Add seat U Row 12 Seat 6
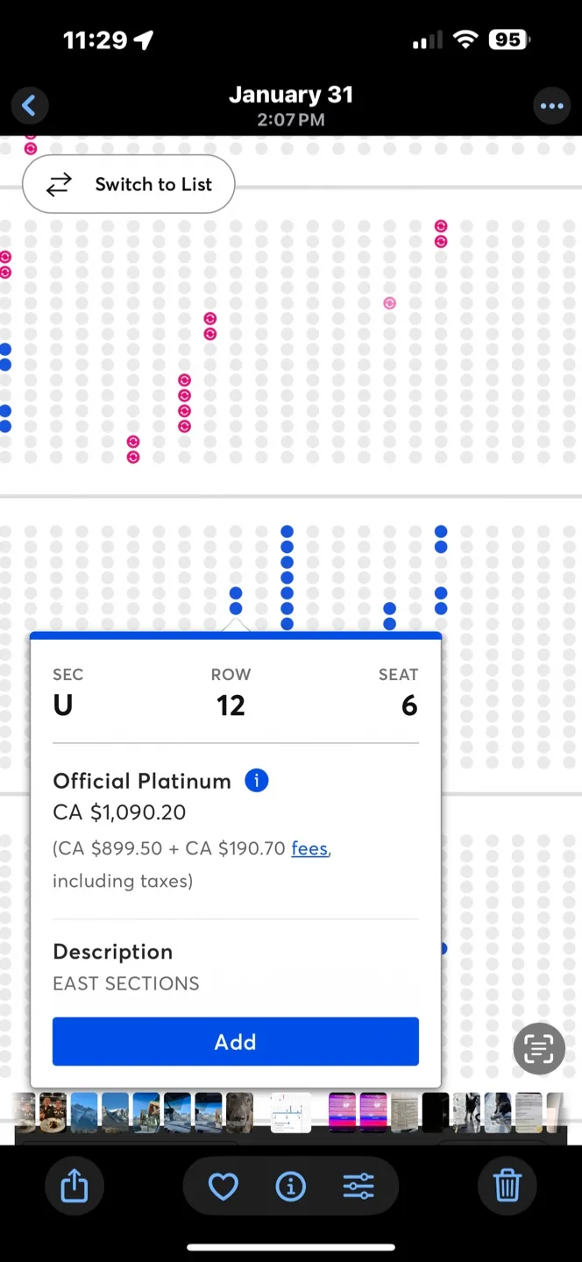This screenshot has height=1262, width=582. click(235, 1041)
